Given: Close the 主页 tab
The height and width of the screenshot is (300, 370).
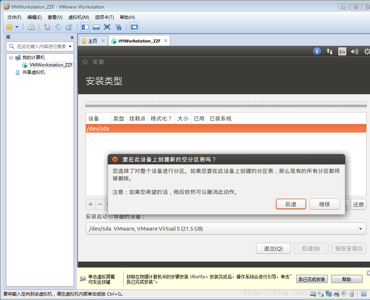Looking at the screenshot, I should 103,41.
